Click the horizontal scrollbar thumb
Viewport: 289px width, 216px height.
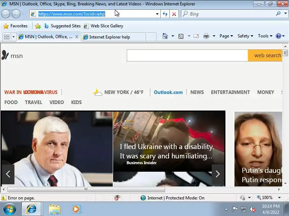click(86, 189)
